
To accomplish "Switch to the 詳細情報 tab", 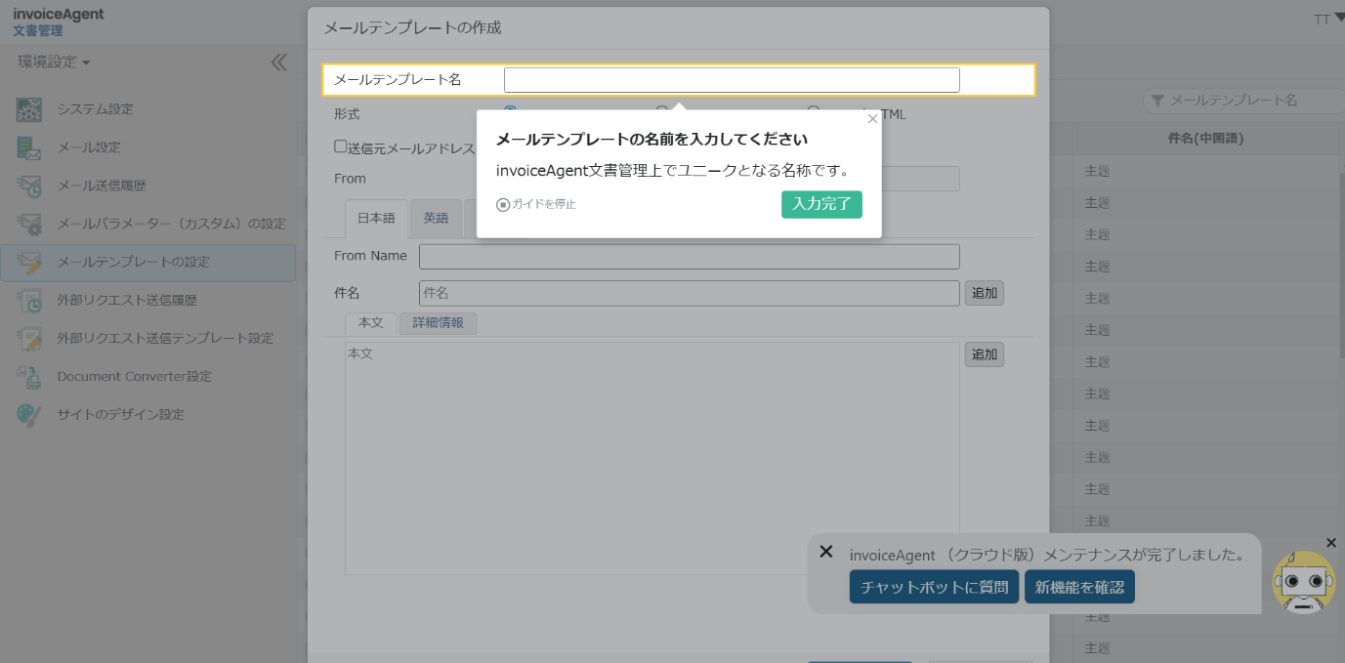I will tap(438, 323).
